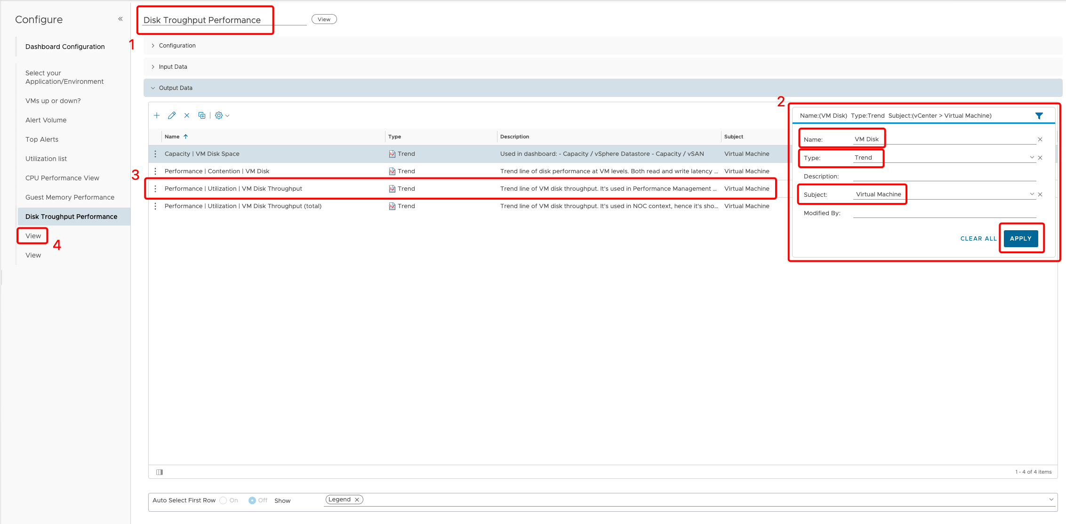Open the grid settings gear menu
The height and width of the screenshot is (524, 1066).
point(219,115)
